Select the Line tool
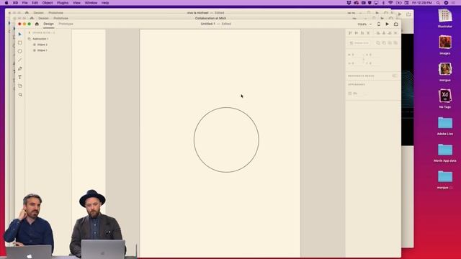 point(20,60)
